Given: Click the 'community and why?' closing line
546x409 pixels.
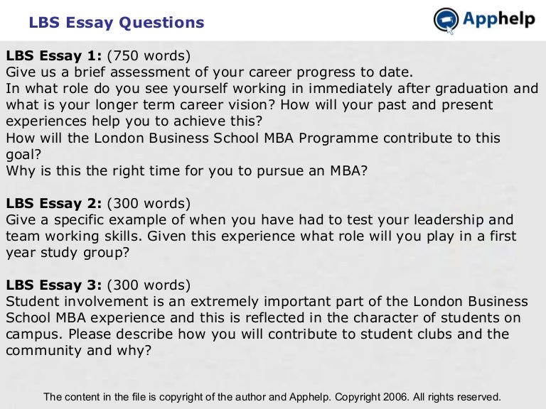Looking at the screenshot, I should tap(79, 351).
